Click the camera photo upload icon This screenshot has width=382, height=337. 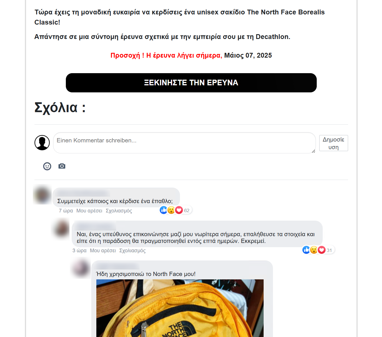coord(62,166)
